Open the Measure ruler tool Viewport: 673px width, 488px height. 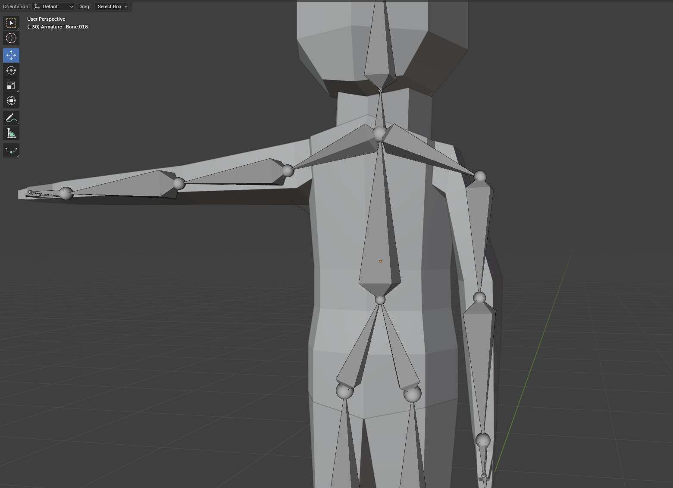tap(11, 133)
